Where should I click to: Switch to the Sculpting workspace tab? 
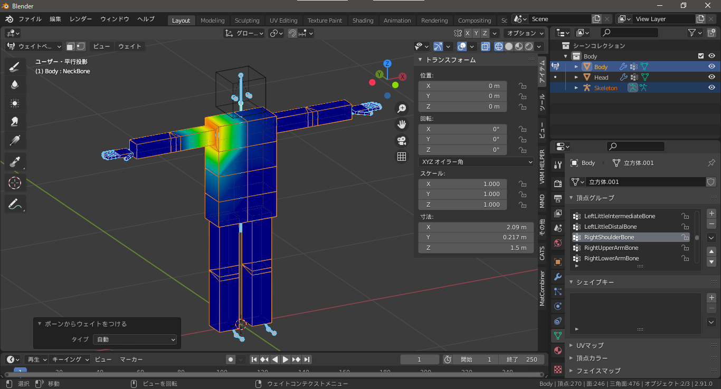pos(247,21)
